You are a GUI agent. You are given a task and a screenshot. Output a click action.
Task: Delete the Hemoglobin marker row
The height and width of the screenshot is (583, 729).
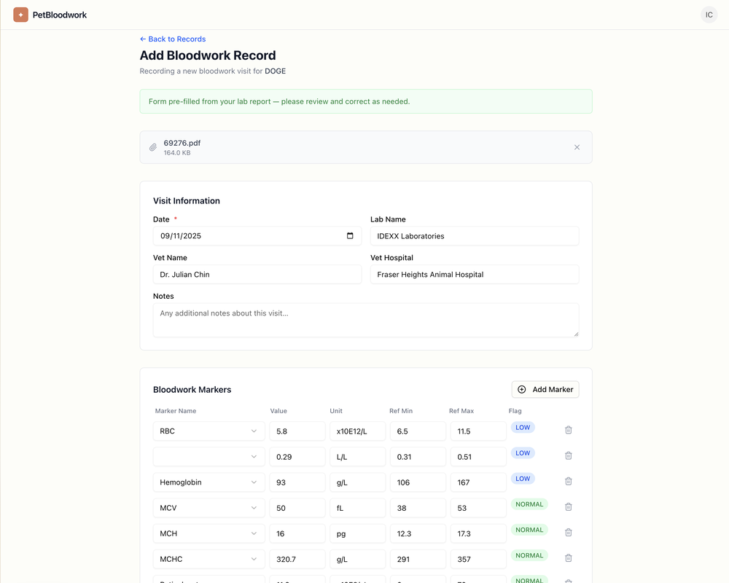click(x=568, y=481)
